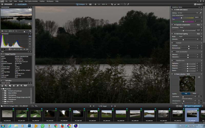Open Photoshop from the Windows taskbar
Viewport: 205px width, 128px height.
pyautogui.click(x=29, y=126)
